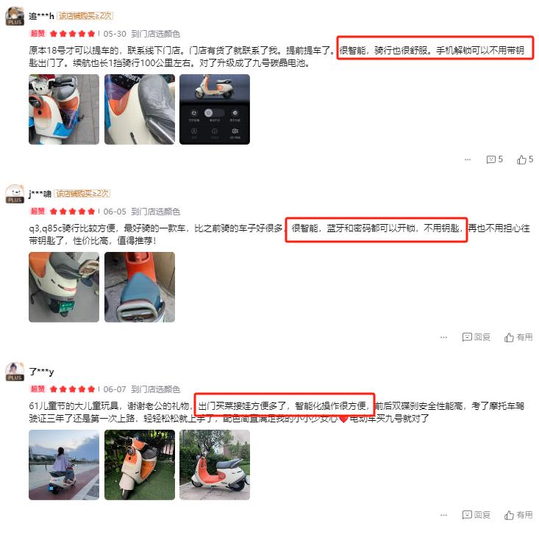Open photo of person riding scooter
This screenshot has height=534, width=539.
(64, 465)
